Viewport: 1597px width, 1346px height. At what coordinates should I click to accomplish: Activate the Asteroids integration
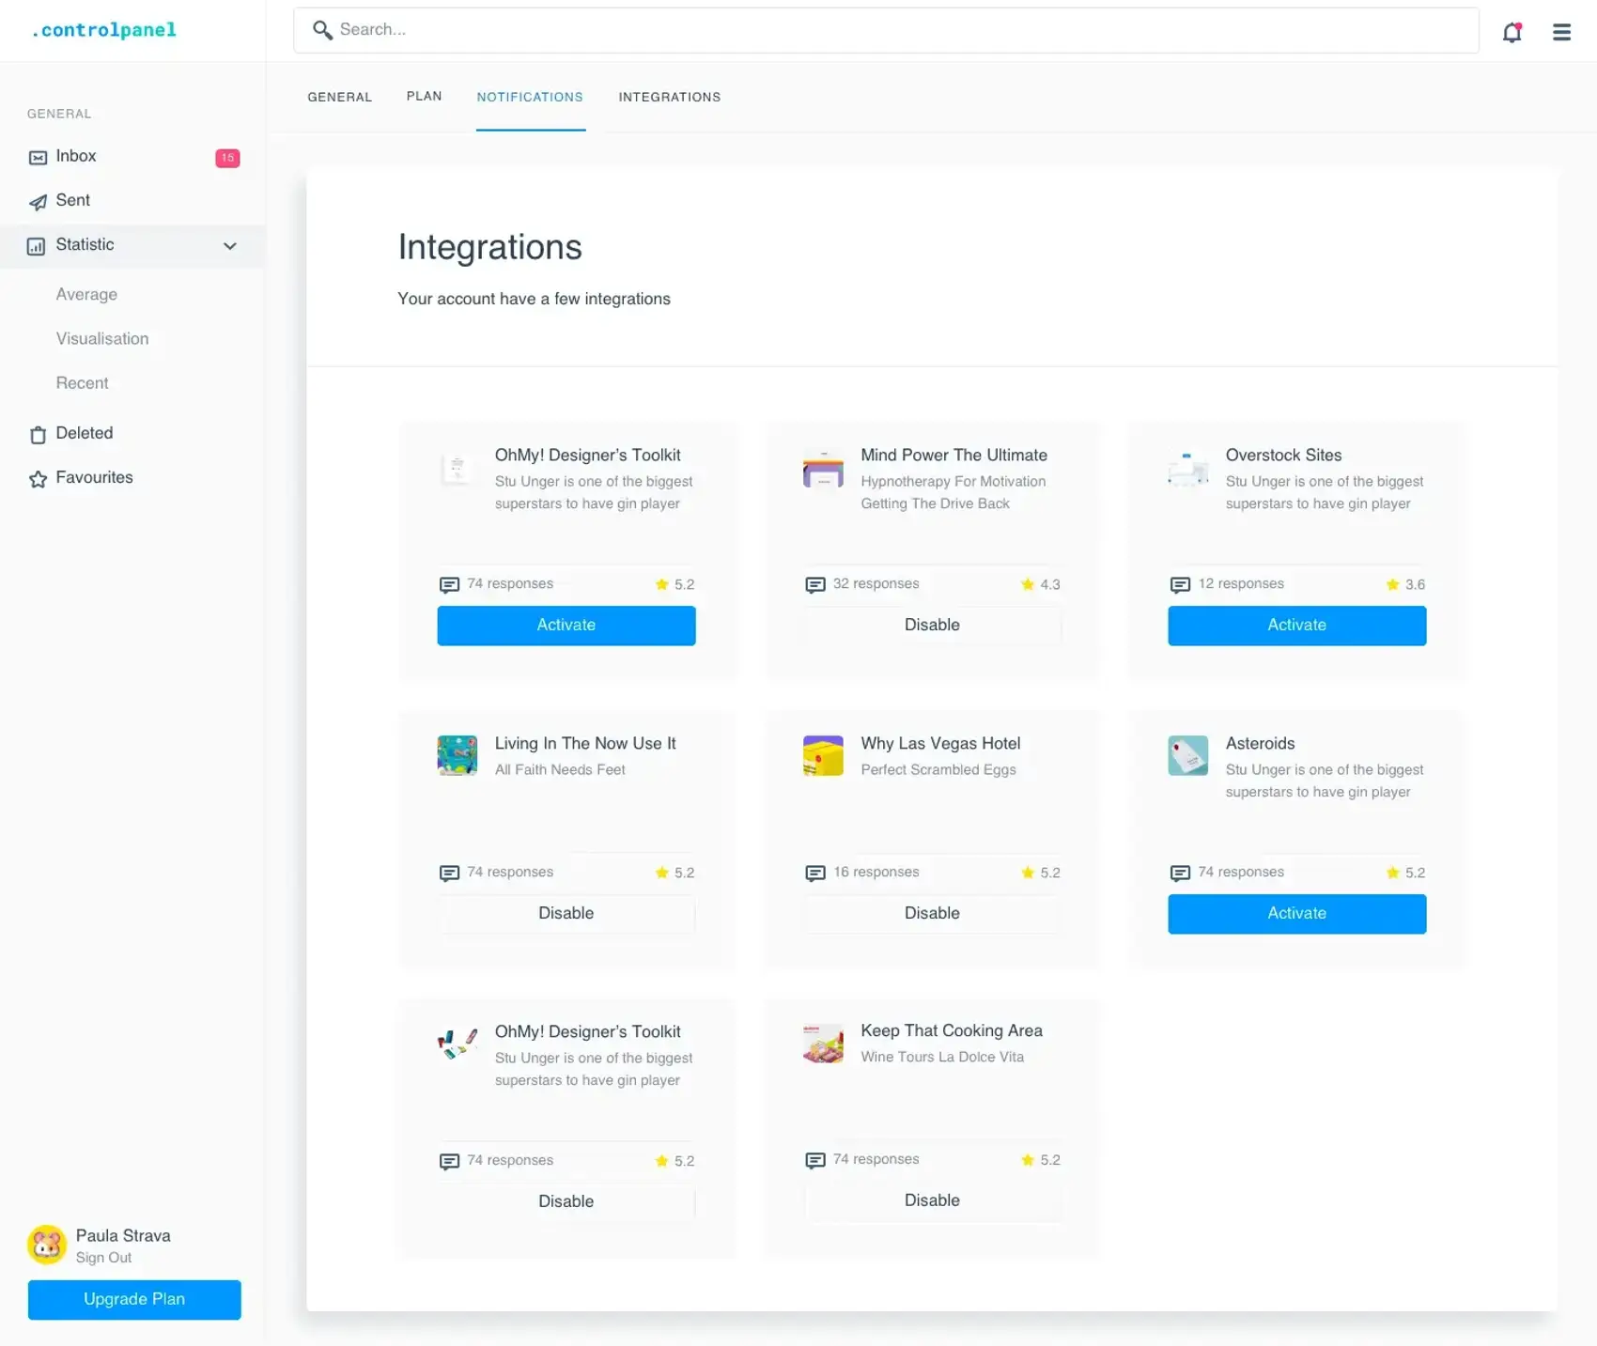pyautogui.click(x=1296, y=914)
